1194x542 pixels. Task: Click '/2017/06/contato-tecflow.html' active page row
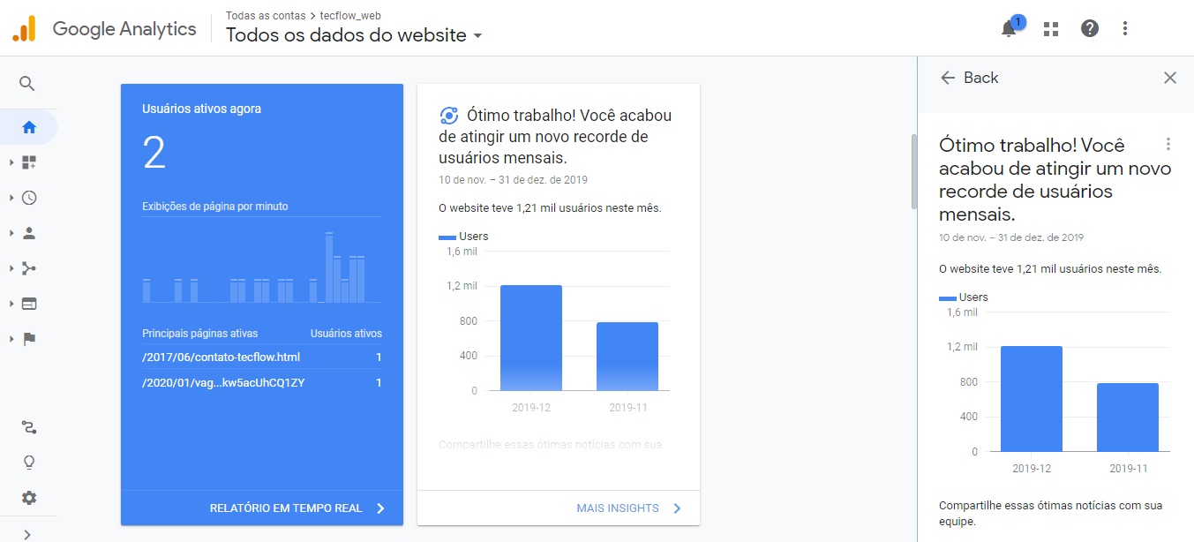coord(262,358)
